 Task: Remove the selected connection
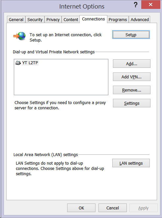pos(132,90)
